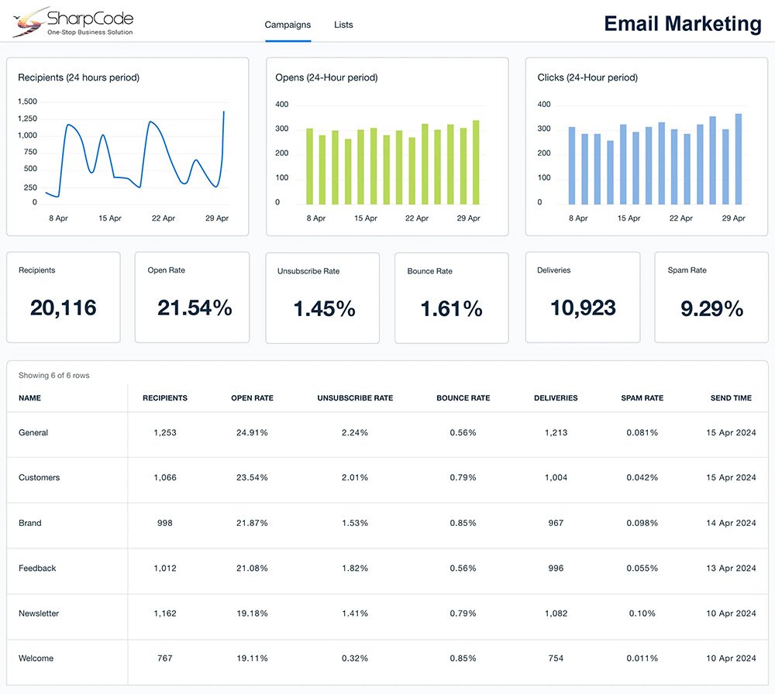Sort by the BOUNCE RATE column header

pos(463,398)
